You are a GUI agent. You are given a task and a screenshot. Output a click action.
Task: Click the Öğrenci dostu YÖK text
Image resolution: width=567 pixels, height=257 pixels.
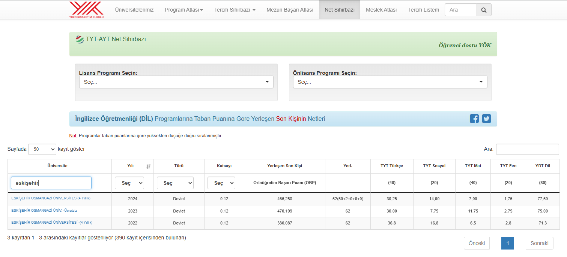coord(465,45)
